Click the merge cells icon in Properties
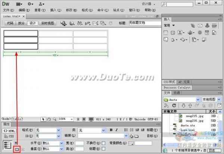 pyautogui.click(x=16, y=149)
